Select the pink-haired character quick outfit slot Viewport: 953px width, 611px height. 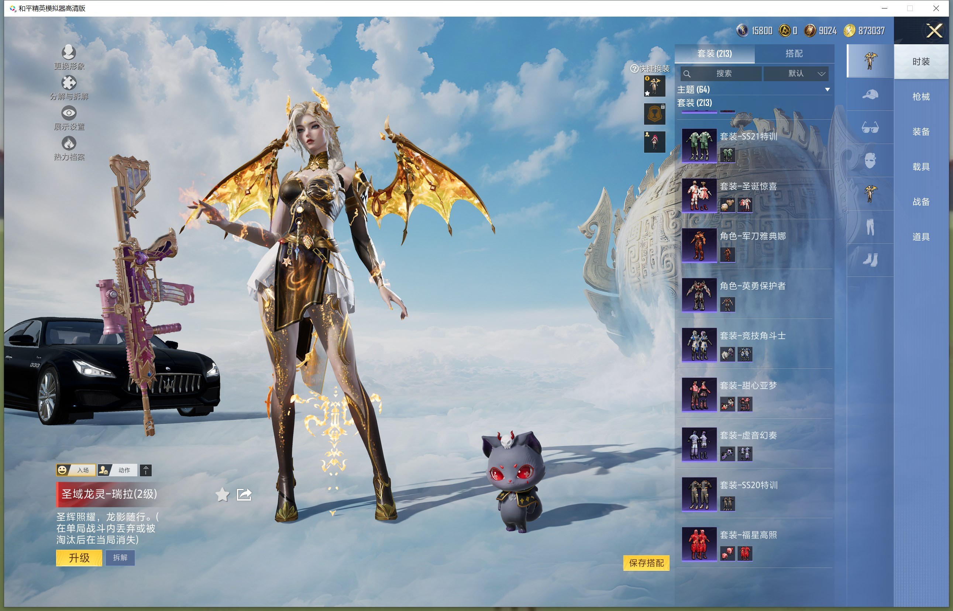tap(654, 142)
